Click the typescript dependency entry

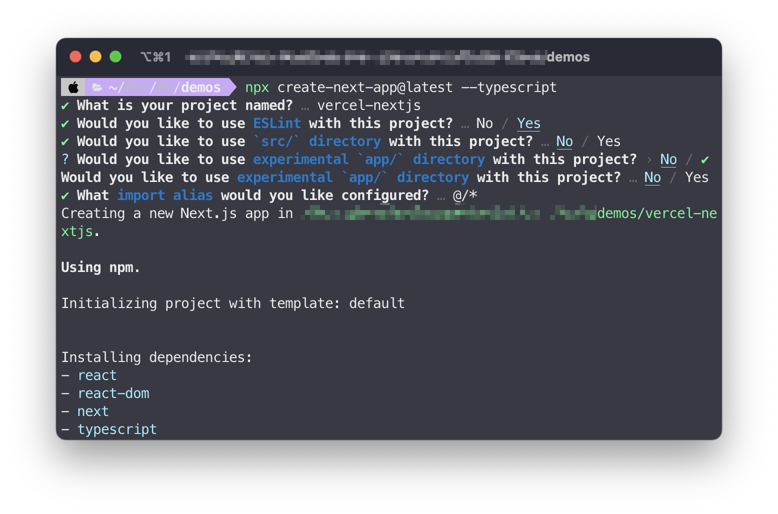(x=117, y=429)
